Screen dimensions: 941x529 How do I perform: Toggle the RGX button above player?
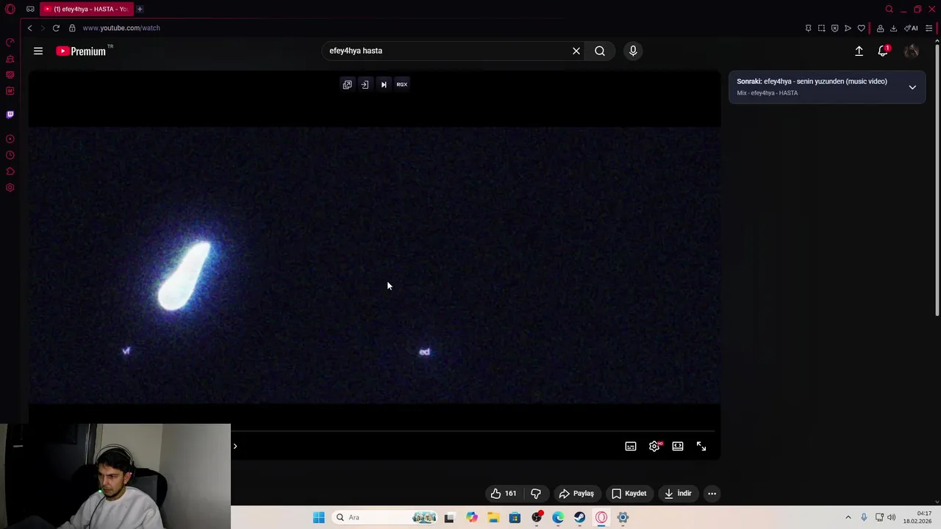[402, 84]
